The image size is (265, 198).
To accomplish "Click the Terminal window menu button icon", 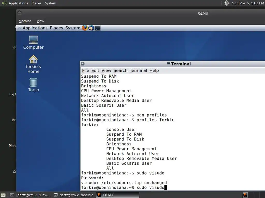I will pos(83,64).
